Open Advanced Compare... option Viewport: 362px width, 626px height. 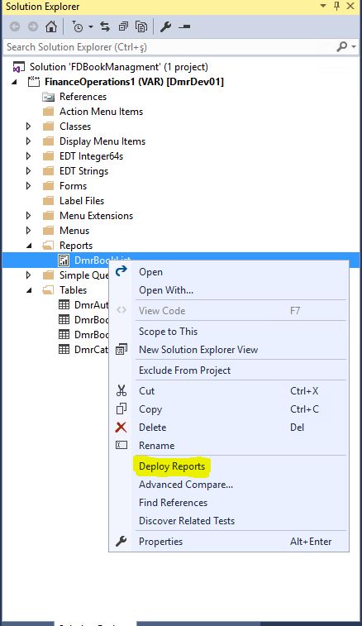coord(186,485)
